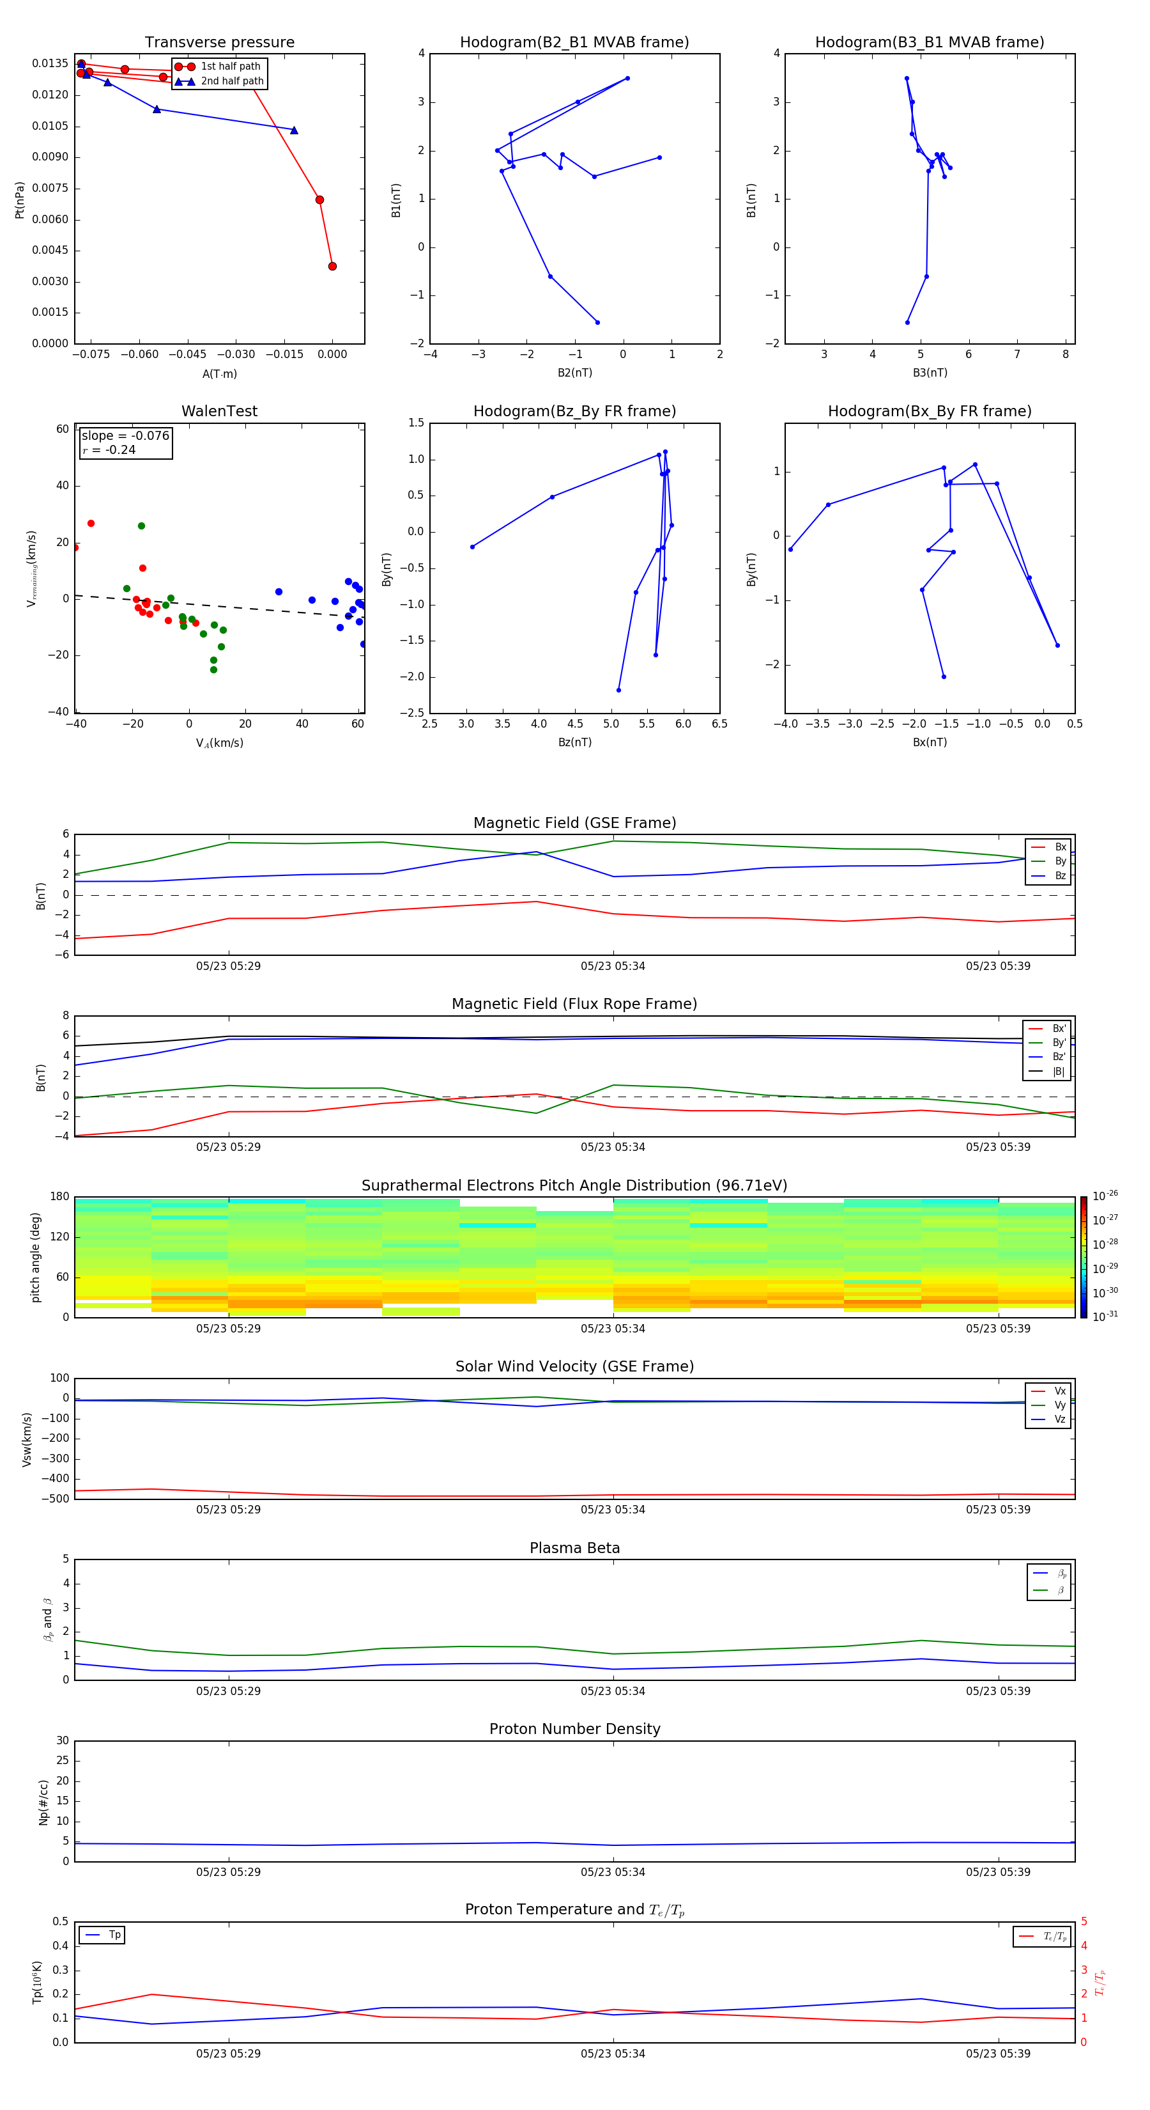Click the "A(T·m)" x-axis label
Screen dimensions: 1150x2110
[219, 373]
